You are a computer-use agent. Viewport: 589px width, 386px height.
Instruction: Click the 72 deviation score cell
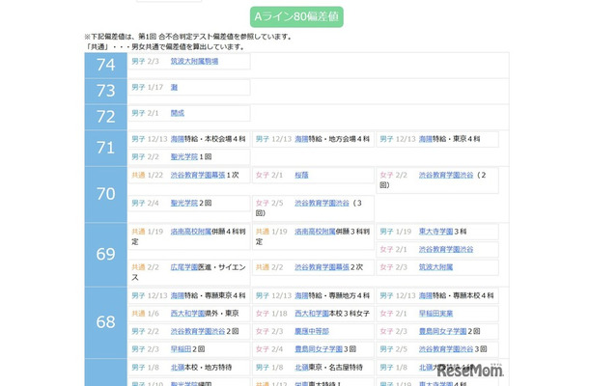tap(106, 117)
